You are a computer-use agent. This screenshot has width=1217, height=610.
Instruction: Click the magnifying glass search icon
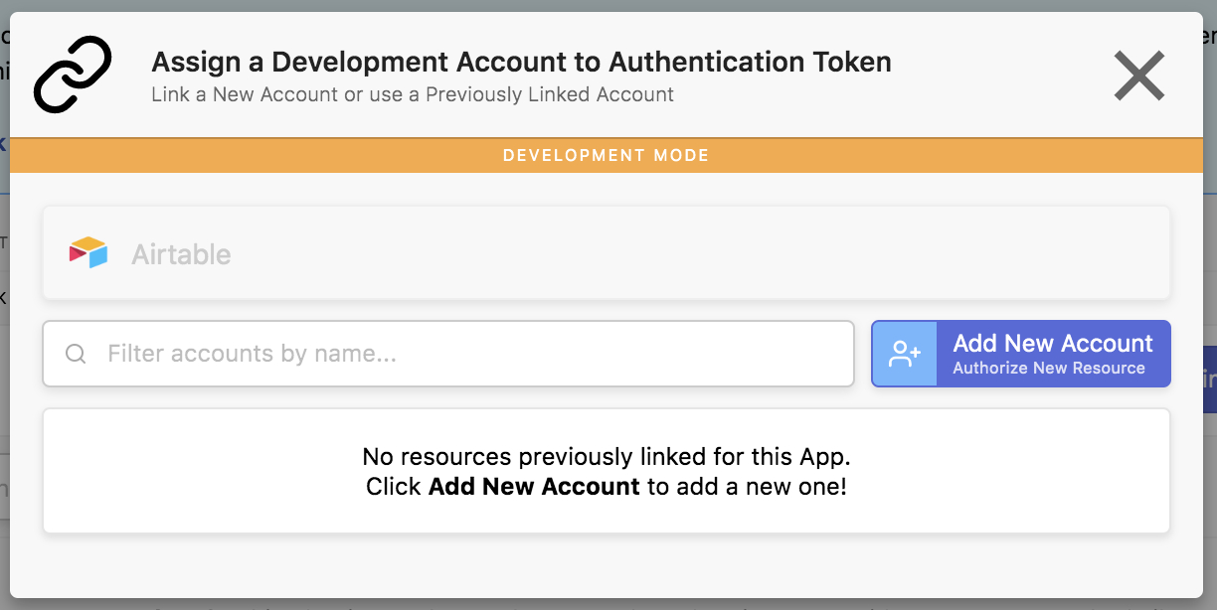(76, 354)
